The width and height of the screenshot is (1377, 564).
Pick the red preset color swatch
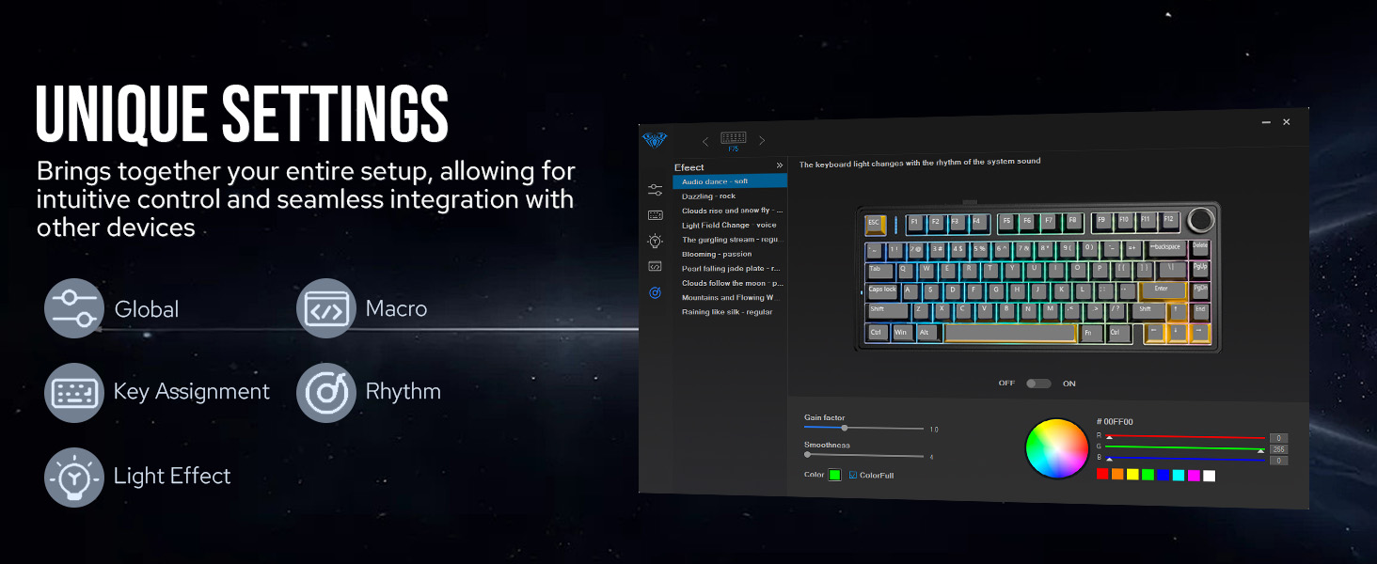click(x=1102, y=475)
